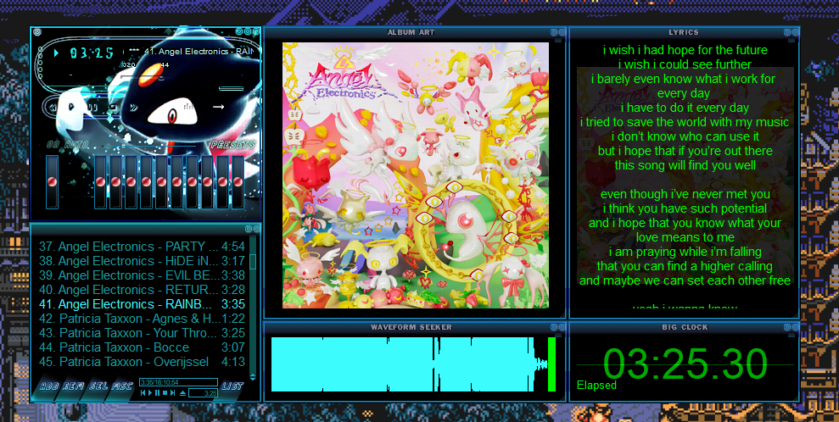Open the LIST menu in playlist
The image size is (839, 422).
[232, 386]
